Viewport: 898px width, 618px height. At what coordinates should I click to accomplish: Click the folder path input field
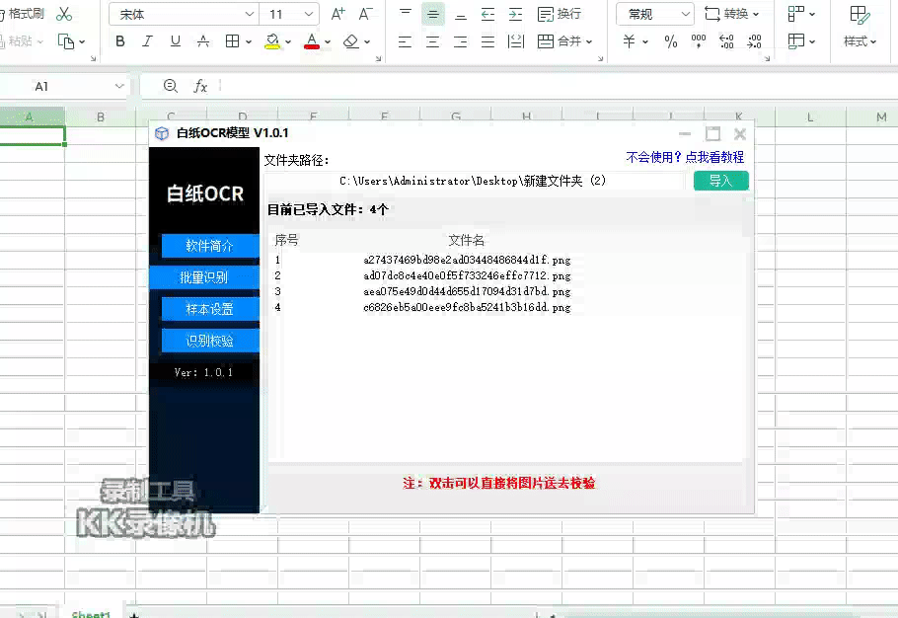474,182
